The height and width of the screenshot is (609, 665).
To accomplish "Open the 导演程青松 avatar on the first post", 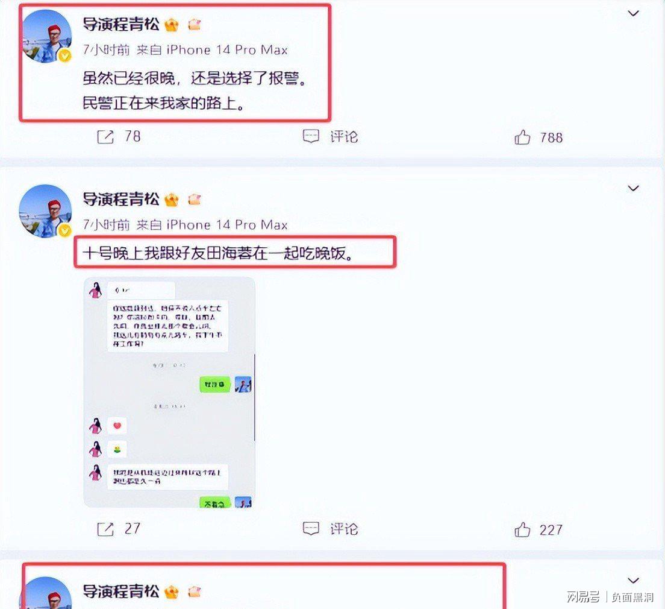I will point(46,37).
